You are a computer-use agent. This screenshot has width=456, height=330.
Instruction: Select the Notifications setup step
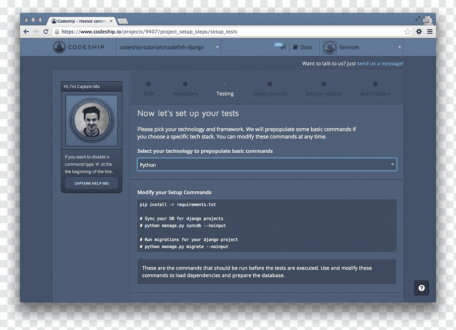375,85
